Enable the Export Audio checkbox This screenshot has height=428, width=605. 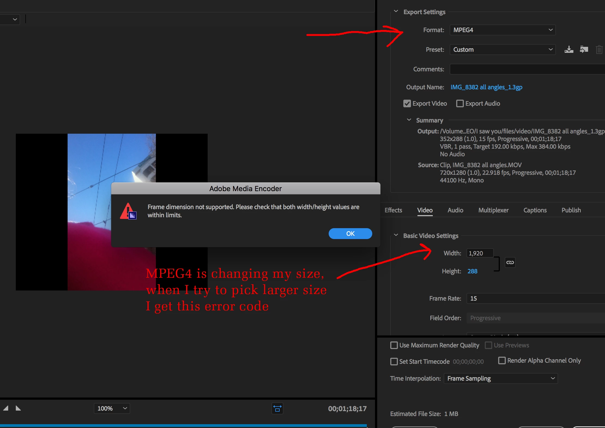(460, 104)
